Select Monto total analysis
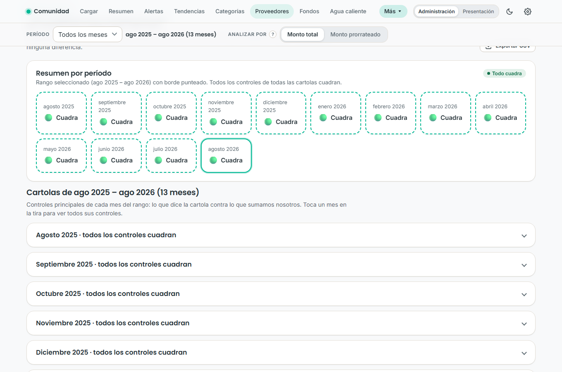This screenshot has width=562, height=372. pos(302,34)
